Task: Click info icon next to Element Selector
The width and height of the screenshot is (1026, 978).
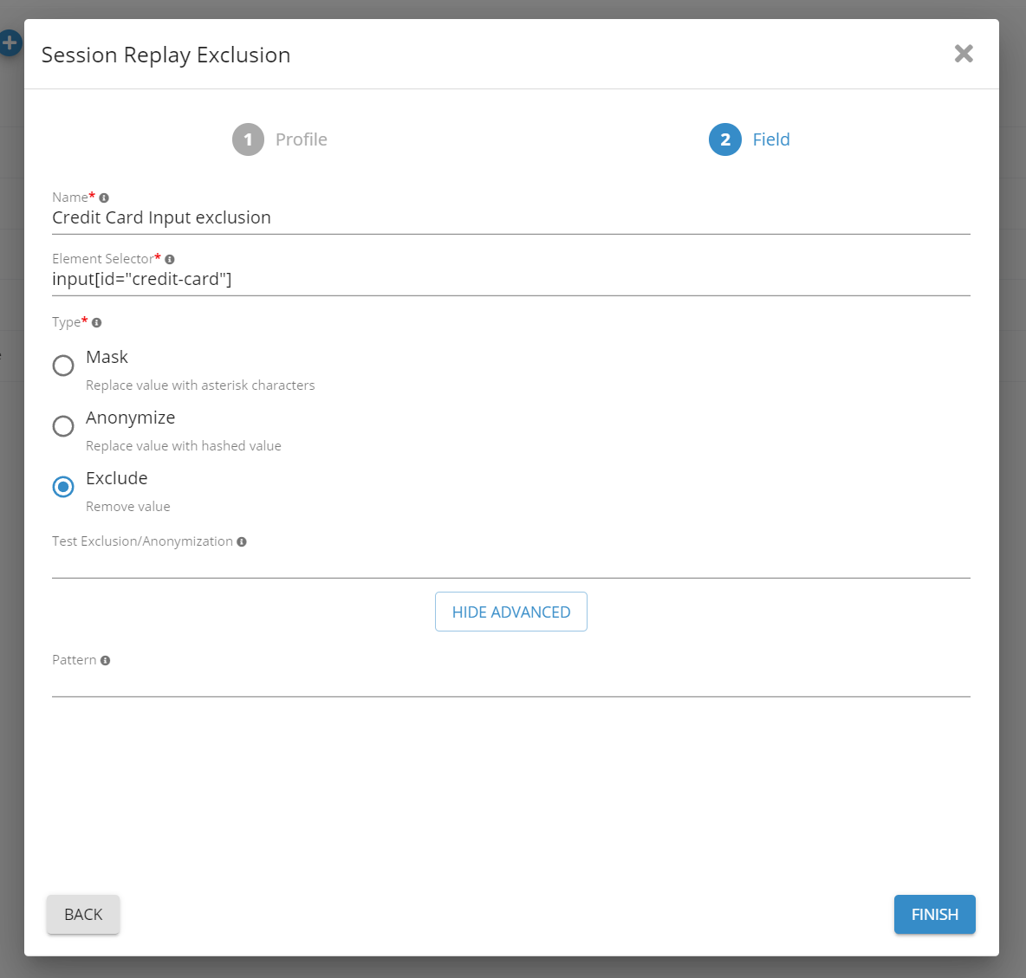Action: pyautogui.click(x=170, y=260)
